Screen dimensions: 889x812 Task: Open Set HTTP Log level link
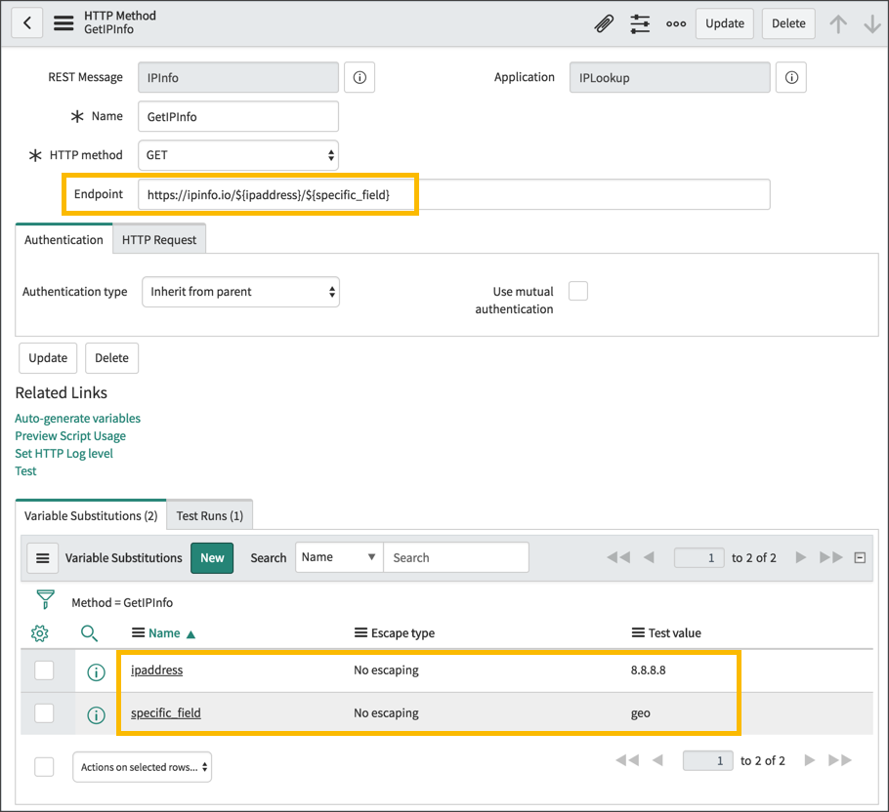(64, 454)
